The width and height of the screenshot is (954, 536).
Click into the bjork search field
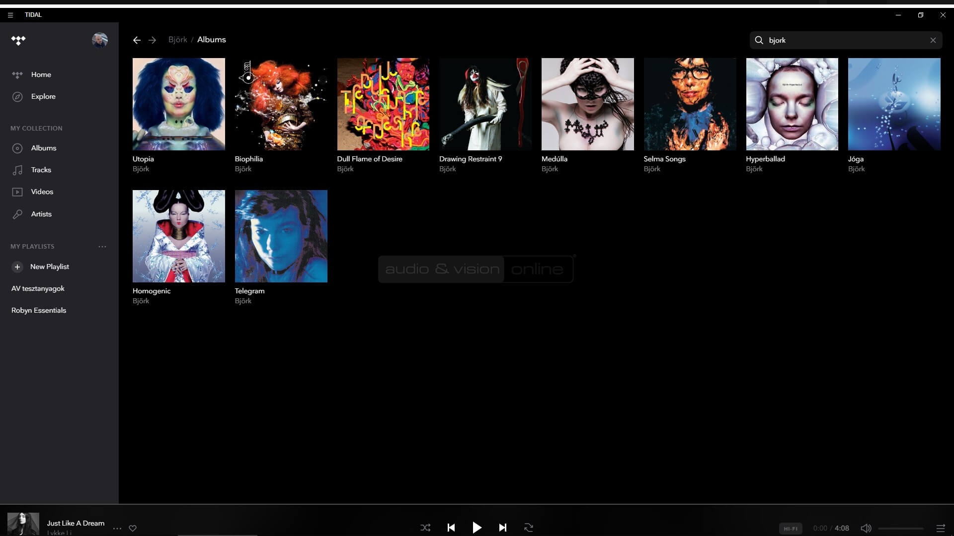846,40
